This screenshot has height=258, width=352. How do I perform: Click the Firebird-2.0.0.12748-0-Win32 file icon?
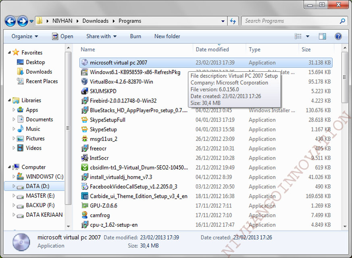tap(84, 101)
